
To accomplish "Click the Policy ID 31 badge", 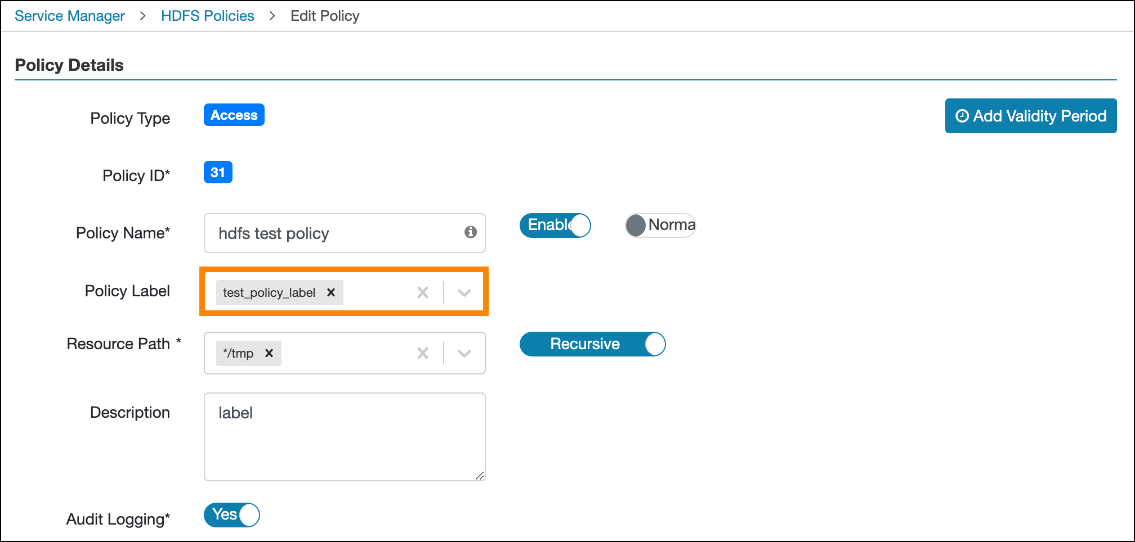I will pos(218,173).
